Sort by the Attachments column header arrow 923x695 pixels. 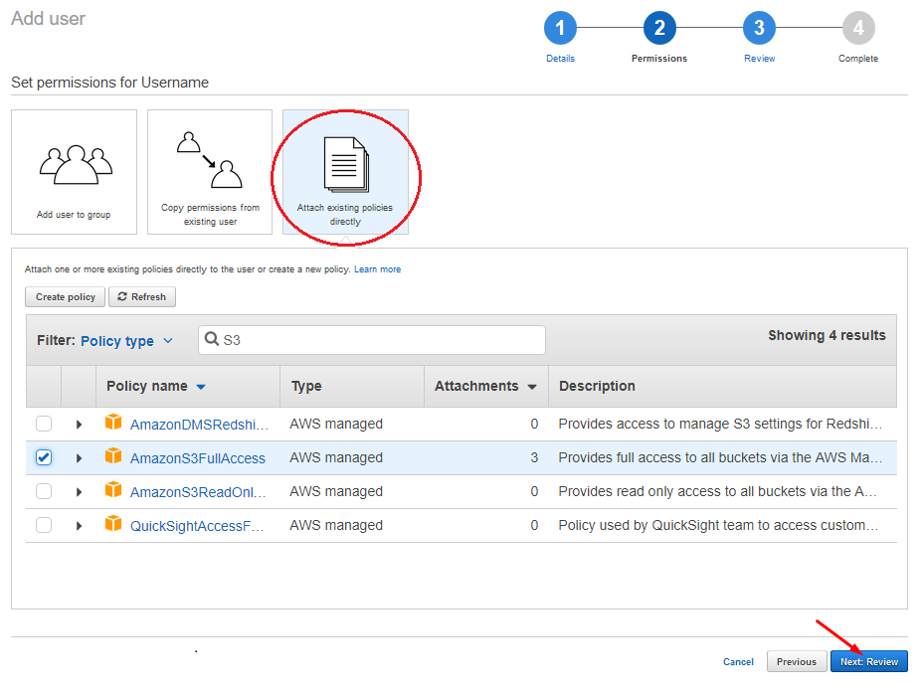click(533, 386)
